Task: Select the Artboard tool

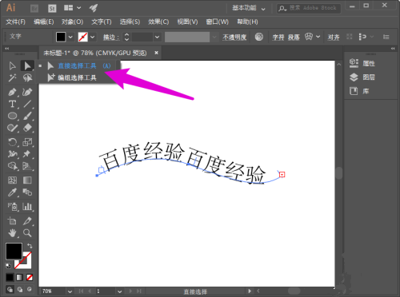Action: coord(12,220)
